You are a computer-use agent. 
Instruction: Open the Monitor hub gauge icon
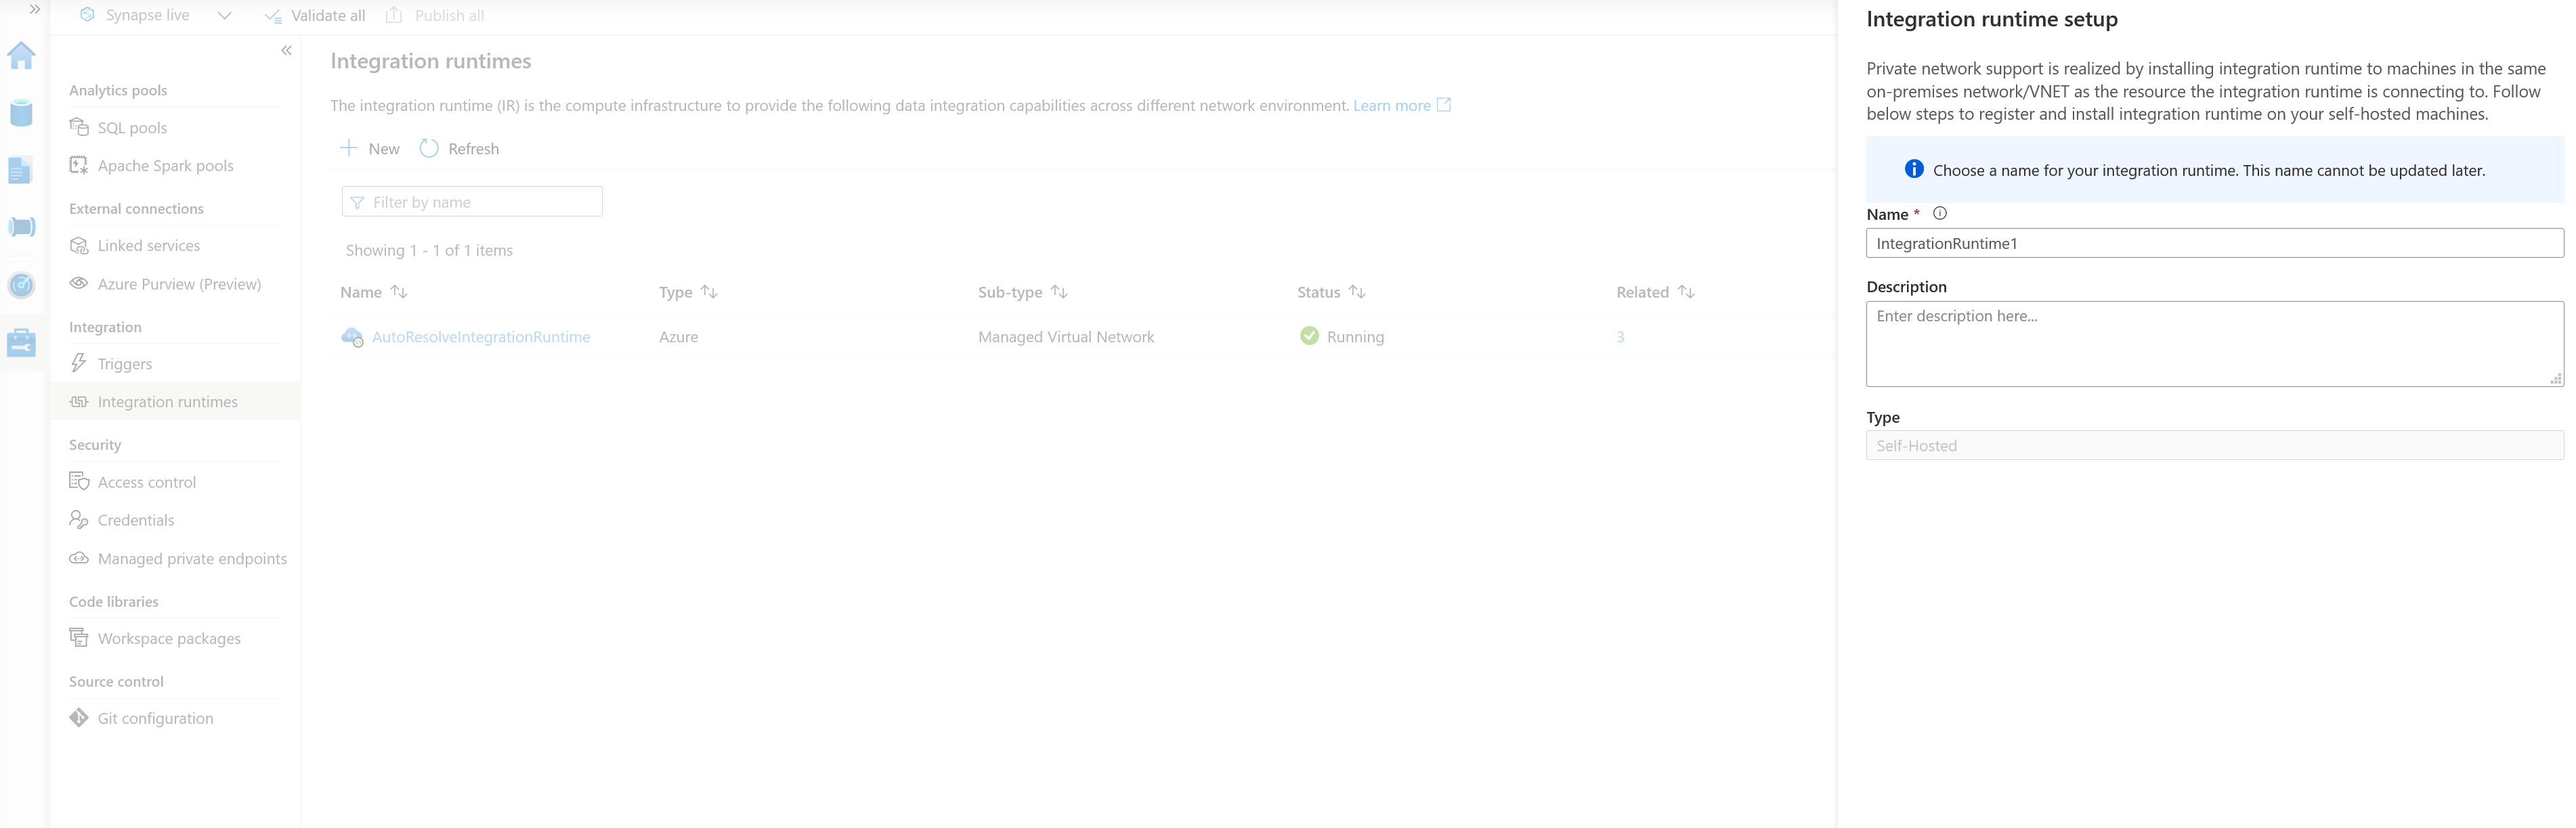click(x=22, y=285)
